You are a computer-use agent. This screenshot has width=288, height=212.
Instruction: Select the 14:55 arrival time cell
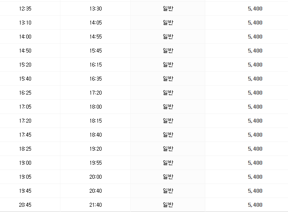click(95, 36)
